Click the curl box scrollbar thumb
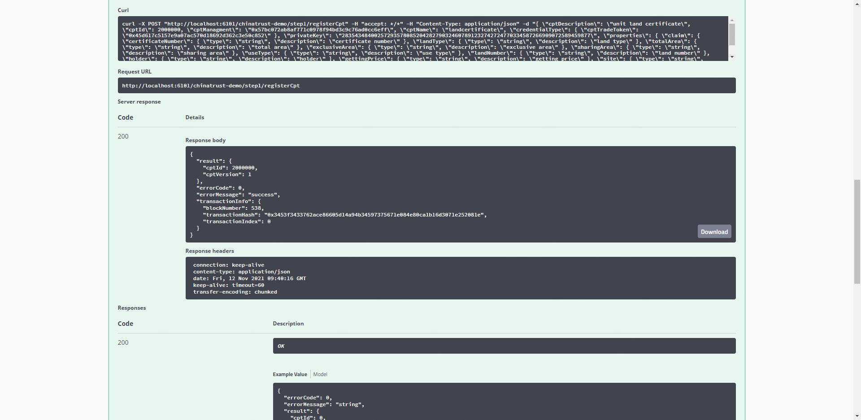This screenshot has width=861, height=420. [732, 35]
